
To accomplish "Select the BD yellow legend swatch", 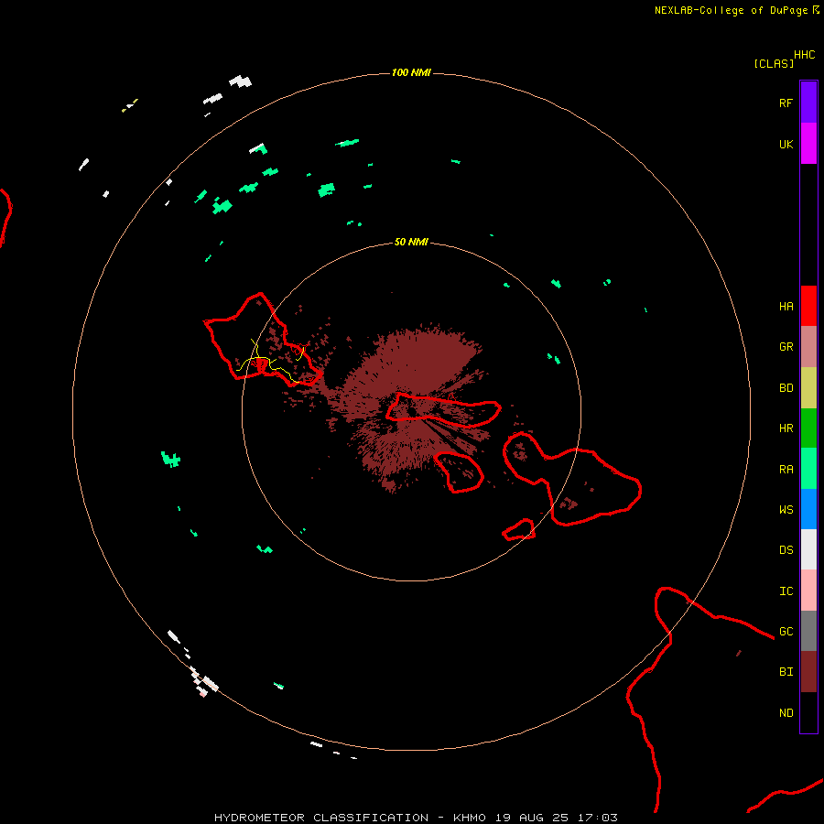I will (808, 388).
